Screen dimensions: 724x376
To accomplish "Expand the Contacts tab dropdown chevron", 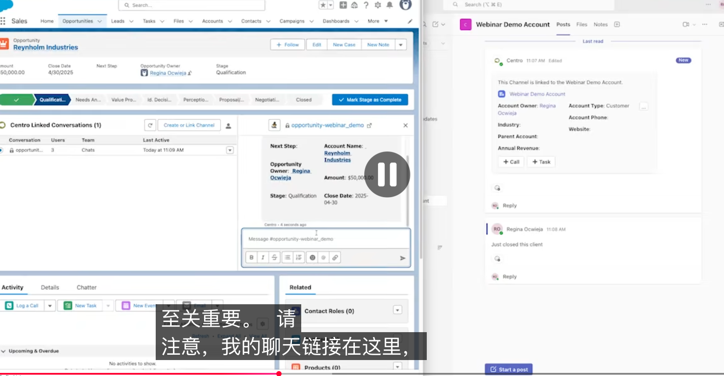I will pyautogui.click(x=268, y=21).
